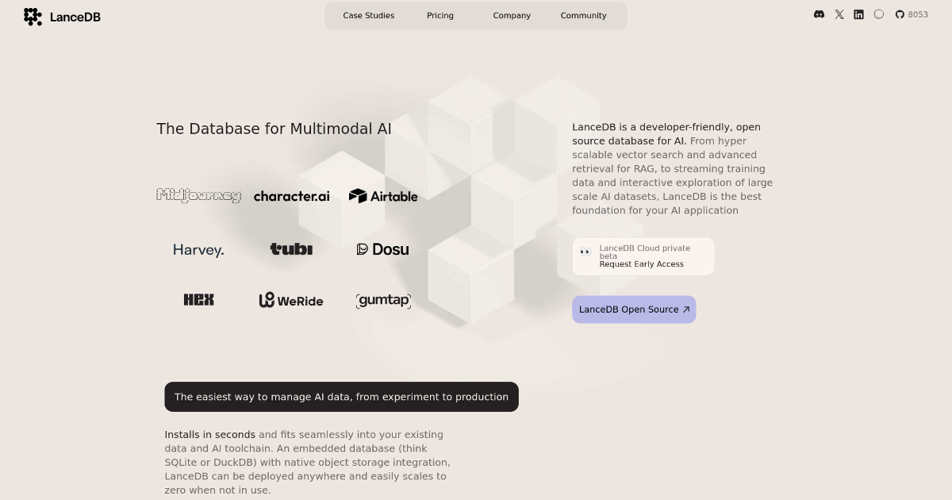This screenshot has width=952, height=500.
Task: Click the Request Early Access link
Action: 641,264
